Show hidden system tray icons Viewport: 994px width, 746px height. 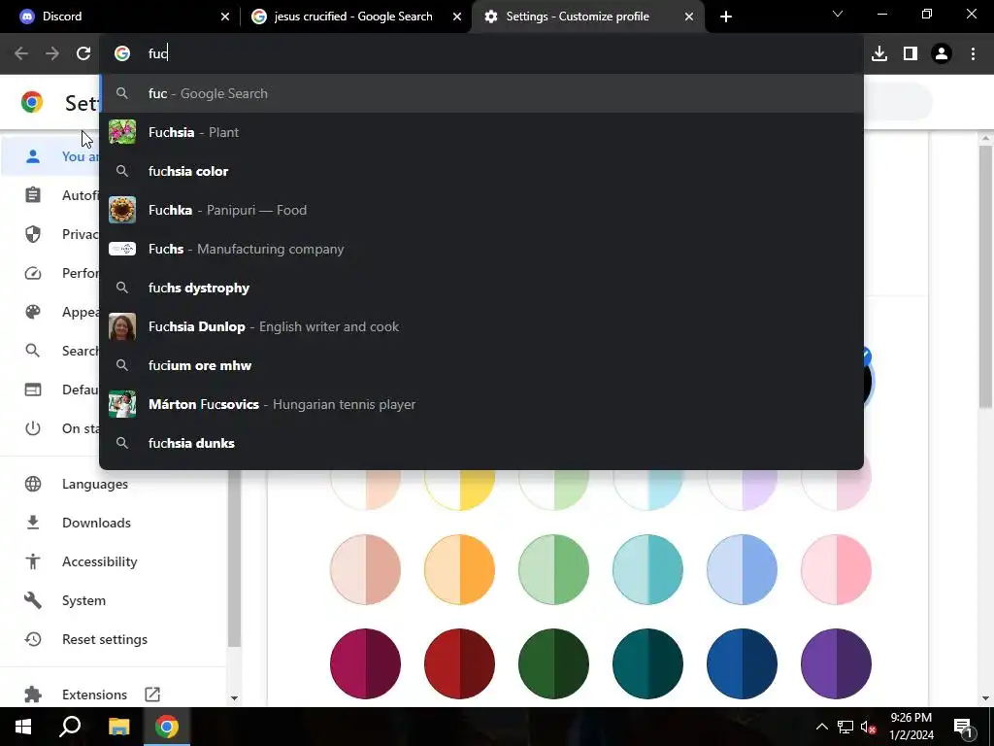(x=821, y=727)
